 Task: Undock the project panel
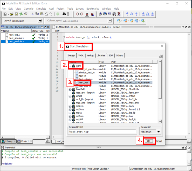tap(45, 27)
